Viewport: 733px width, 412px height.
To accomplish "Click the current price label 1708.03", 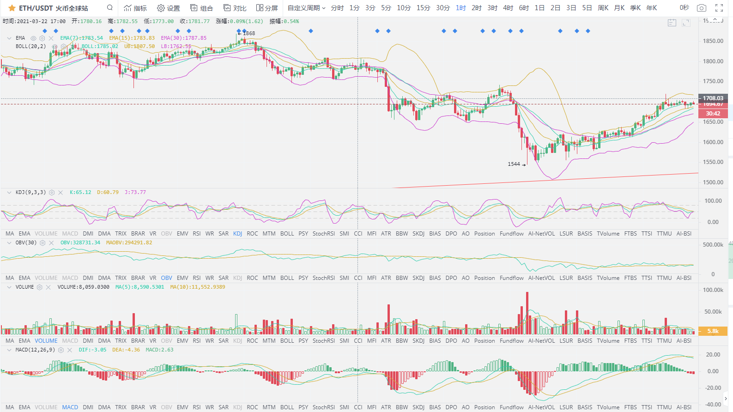I will (x=713, y=98).
